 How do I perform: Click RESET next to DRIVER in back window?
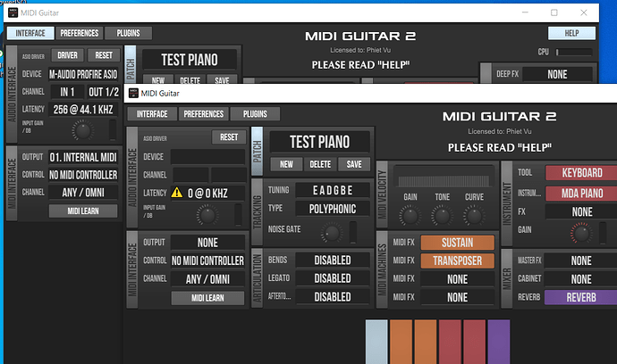coord(104,55)
